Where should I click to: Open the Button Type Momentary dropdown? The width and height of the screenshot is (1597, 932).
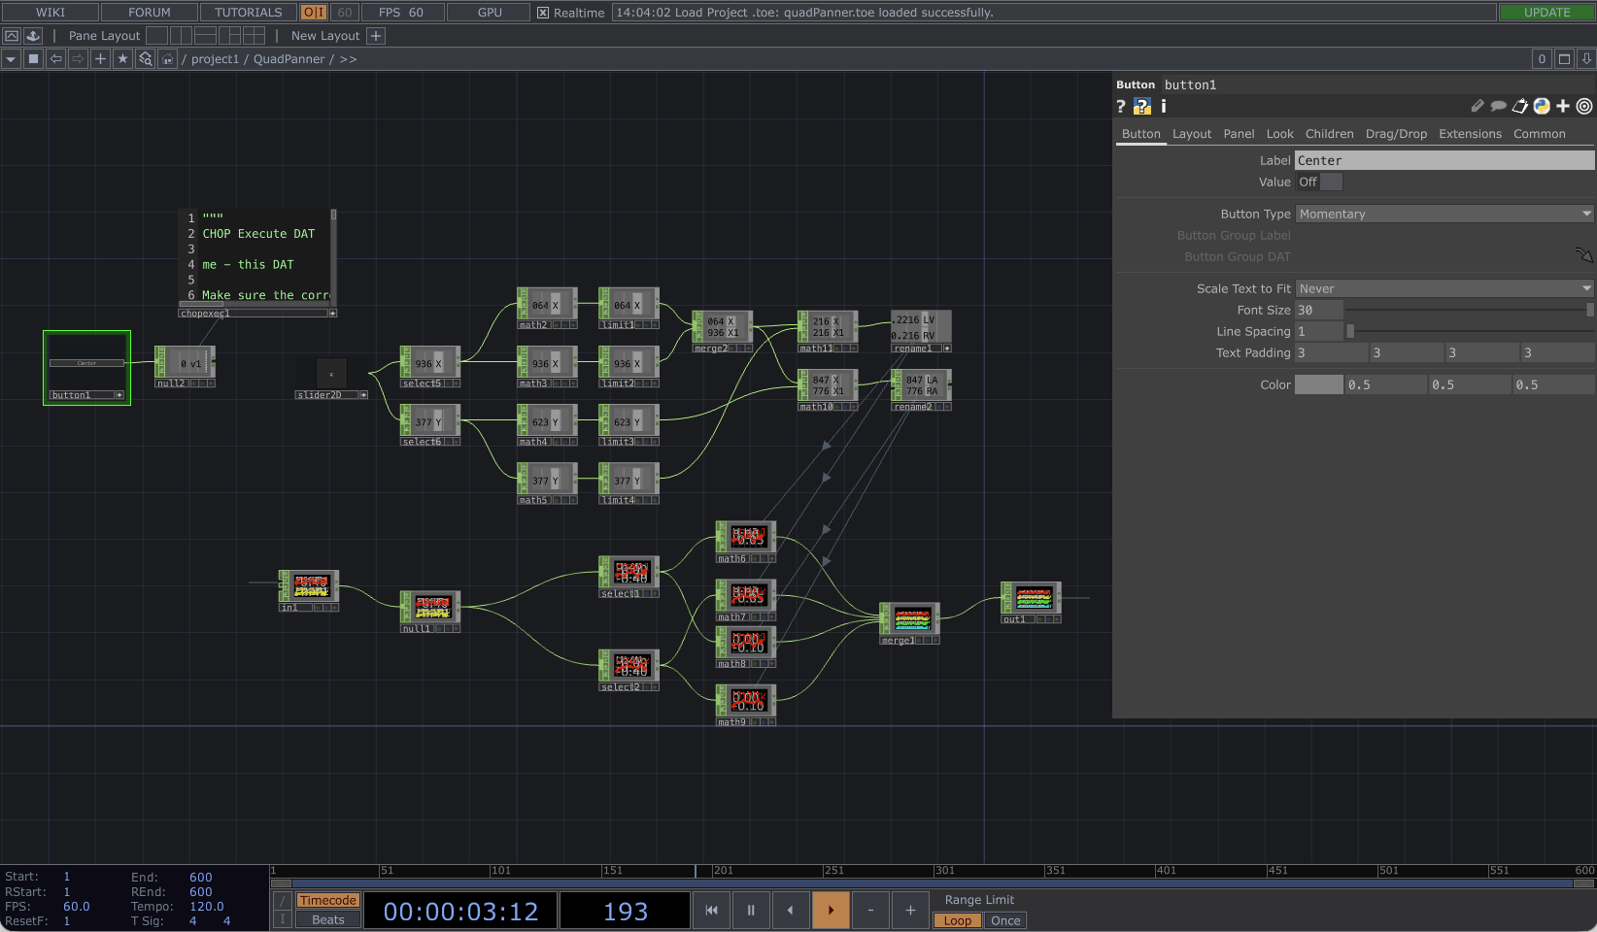[1444, 214]
